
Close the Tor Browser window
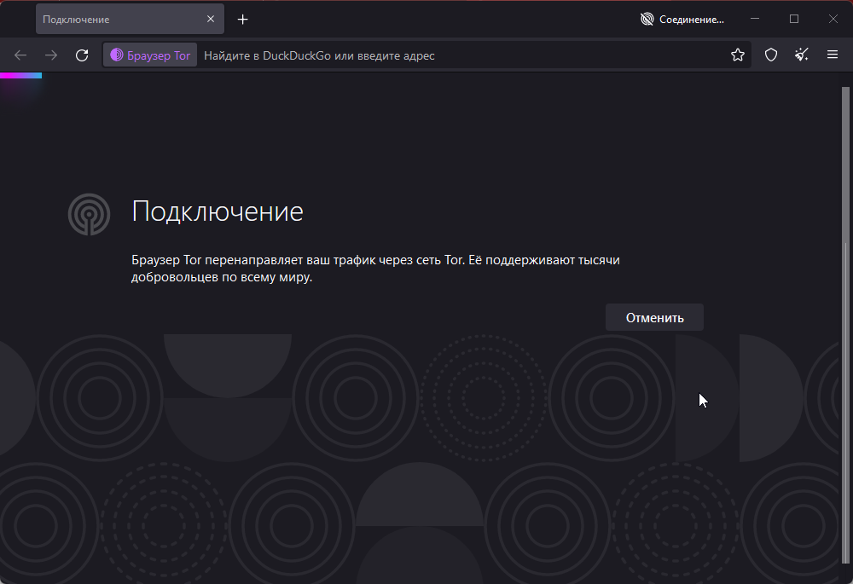click(833, 19)
